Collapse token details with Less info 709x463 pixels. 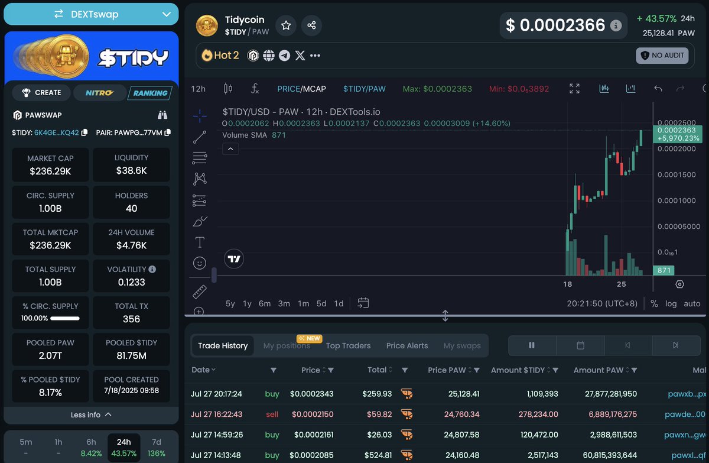coord(91,415)
